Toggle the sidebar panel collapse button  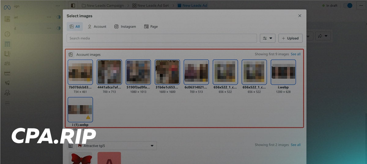pos(72,6)
